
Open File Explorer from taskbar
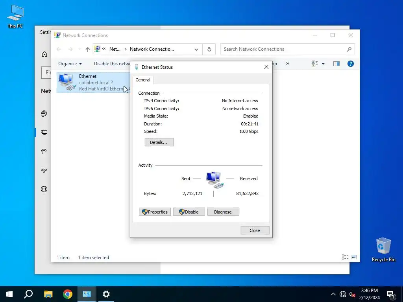(x=48, y=294)
